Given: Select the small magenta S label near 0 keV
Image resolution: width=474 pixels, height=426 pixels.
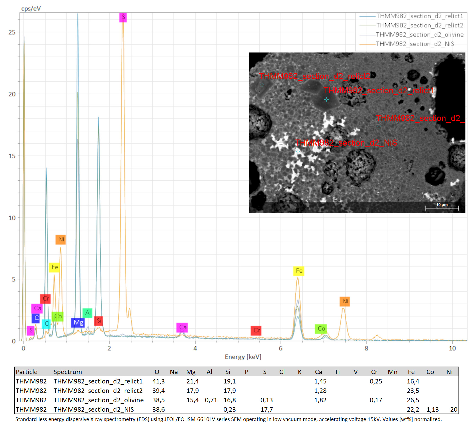Looking at the screenshot, I should 31,330.
